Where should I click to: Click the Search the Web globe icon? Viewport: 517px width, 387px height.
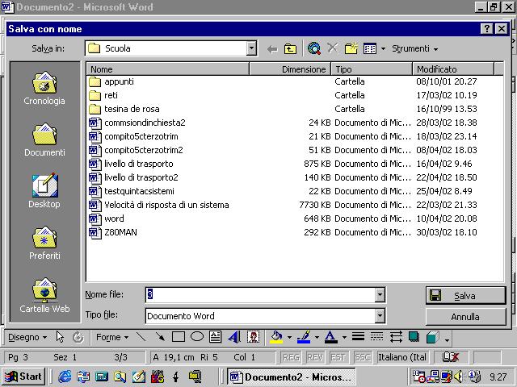pyautogui.click(x=314, y=48)
